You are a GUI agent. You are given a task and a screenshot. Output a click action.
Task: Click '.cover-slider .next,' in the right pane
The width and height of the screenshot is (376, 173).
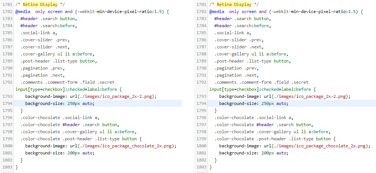239,47
